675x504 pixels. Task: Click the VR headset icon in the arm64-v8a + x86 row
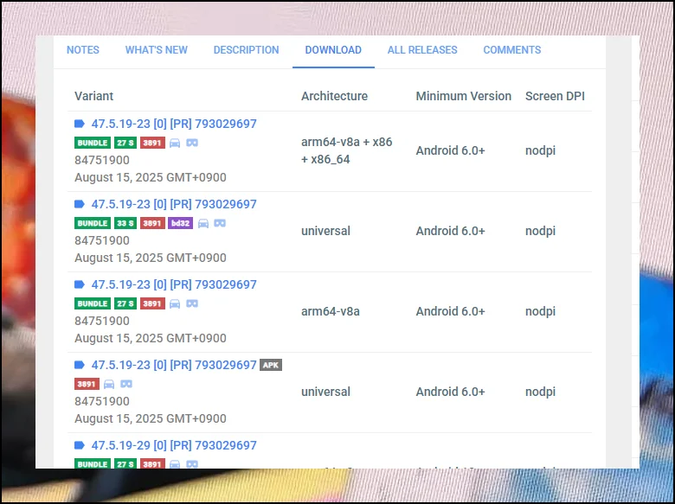[x=192, y=143]
